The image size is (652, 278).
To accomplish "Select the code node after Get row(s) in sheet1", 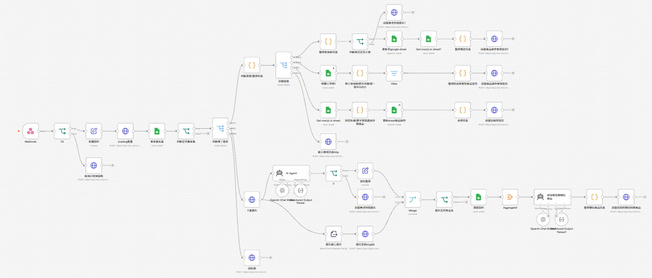I will [463, 39].
